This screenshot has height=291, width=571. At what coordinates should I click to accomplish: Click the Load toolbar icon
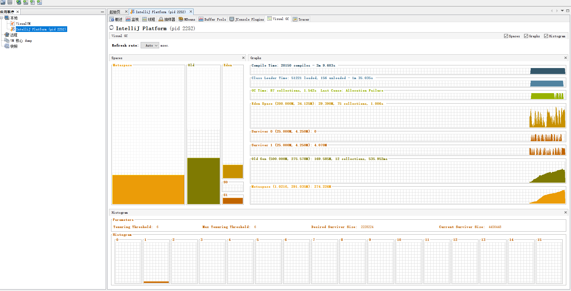pos(3,2)
